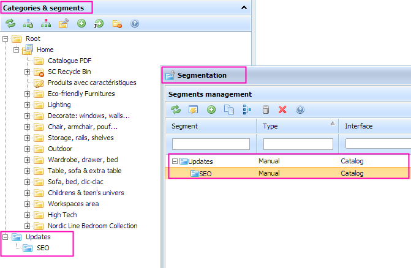Sort by Interface column header
This screenshot has height=268, width=411.
tap(375, 126)
